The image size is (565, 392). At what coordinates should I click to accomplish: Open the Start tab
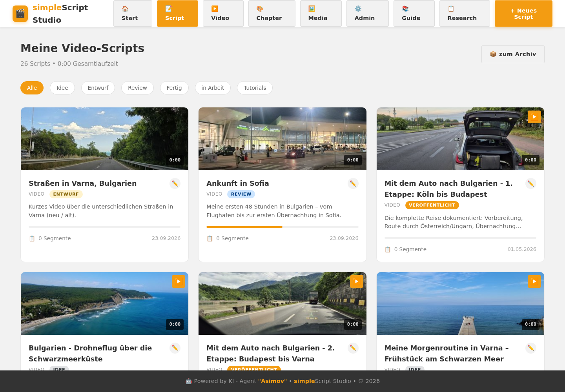click(133, 14)
